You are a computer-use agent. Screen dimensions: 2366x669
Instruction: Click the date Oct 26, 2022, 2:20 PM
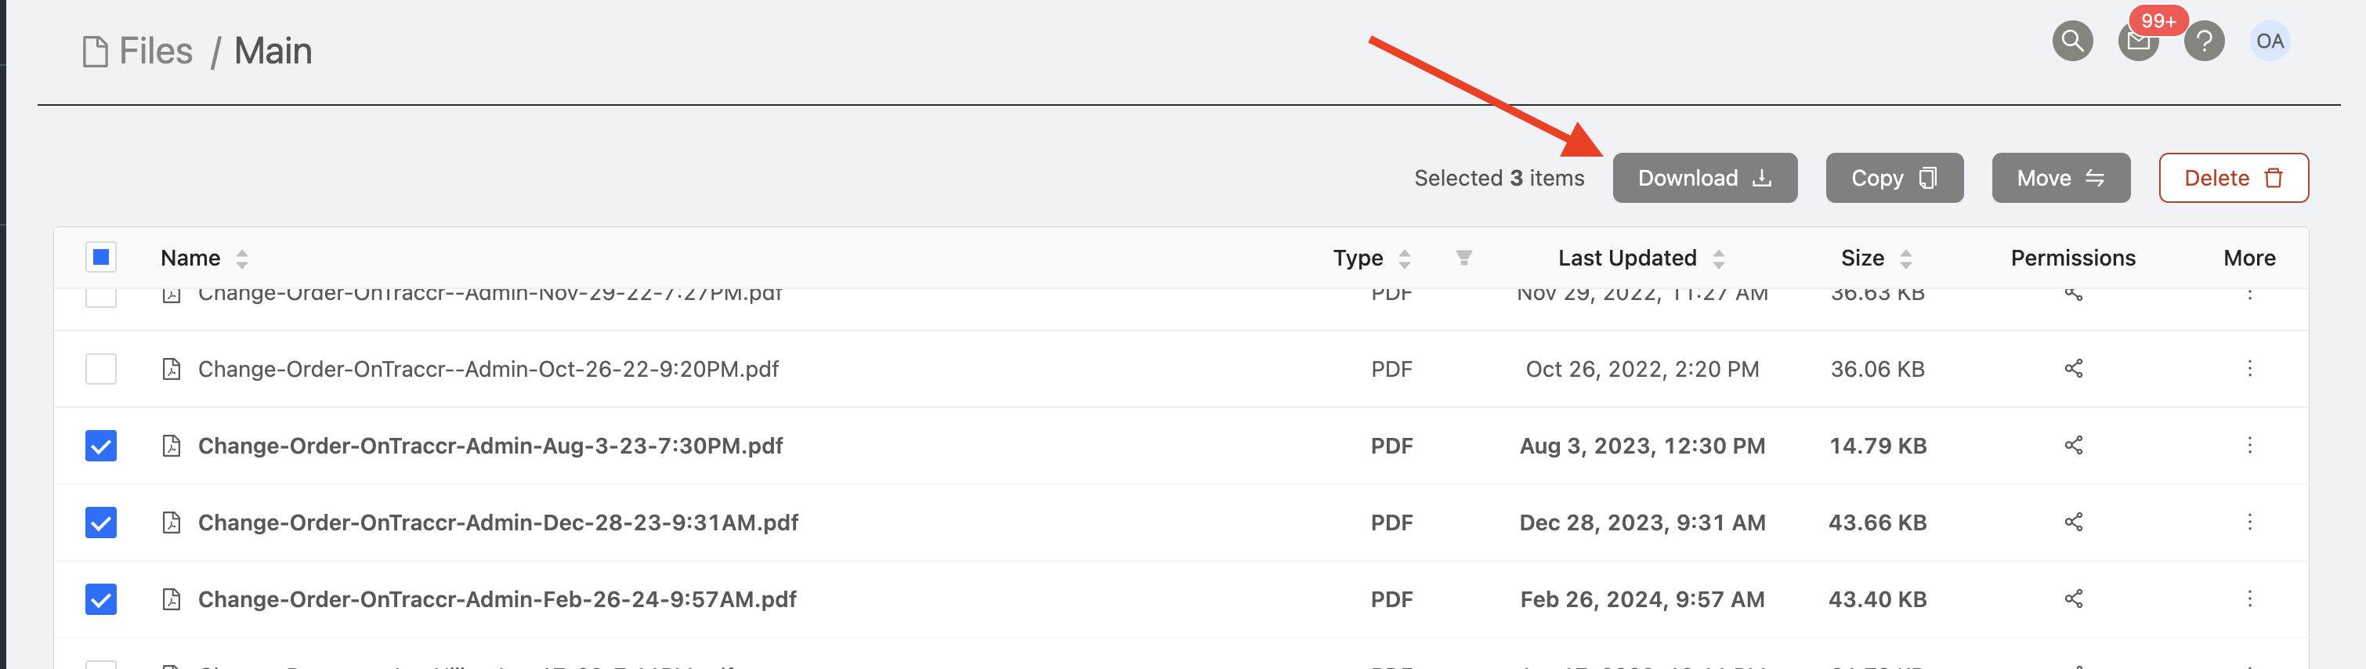(x=1642, y=368)
